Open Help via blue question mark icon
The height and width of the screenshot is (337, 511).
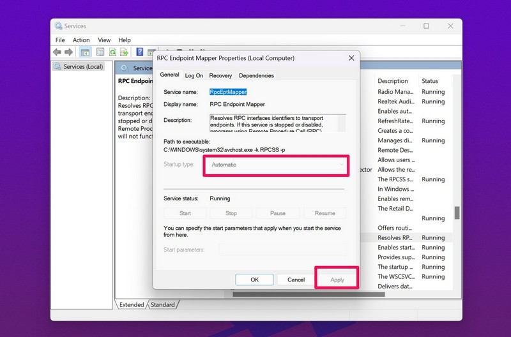click(140, 52)
